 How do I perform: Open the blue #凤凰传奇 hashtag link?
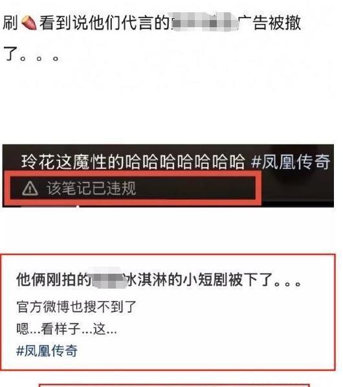(x=47, y=351)
